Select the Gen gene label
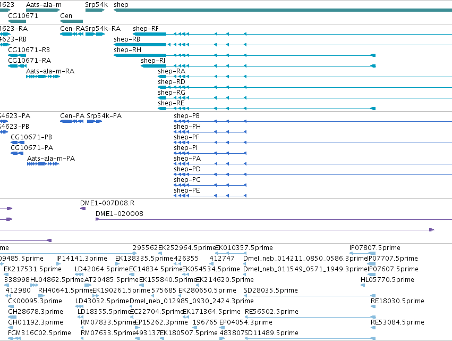452x341 pixels. pyautogui.click(x=66, y=15)
